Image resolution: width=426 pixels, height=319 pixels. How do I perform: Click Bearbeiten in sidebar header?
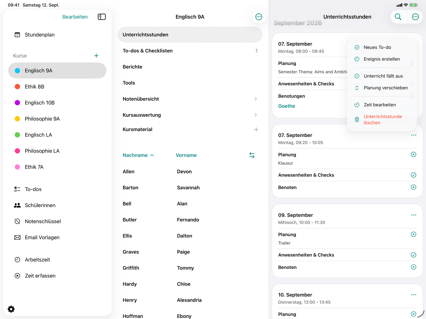click(75, 17)
